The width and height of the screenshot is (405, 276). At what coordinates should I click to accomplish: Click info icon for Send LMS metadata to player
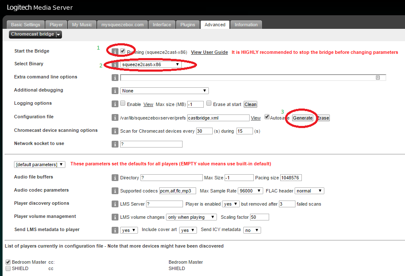pyautogui.click(x=115, y=230)
